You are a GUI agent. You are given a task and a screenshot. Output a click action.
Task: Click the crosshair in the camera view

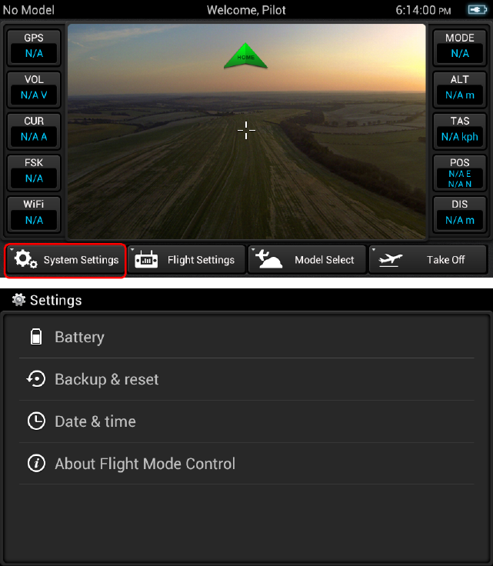coord(246,130)
